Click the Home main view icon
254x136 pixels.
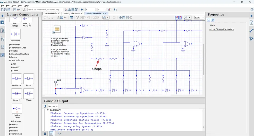click(x=45, y=18)
